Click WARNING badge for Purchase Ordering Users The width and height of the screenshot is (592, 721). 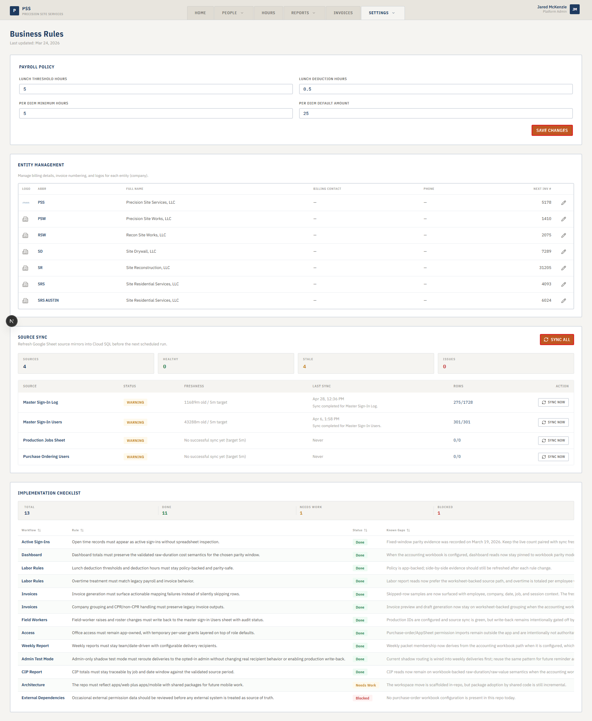[135, 457]
